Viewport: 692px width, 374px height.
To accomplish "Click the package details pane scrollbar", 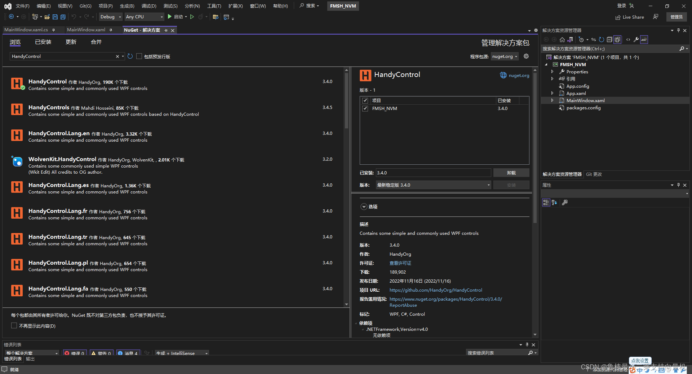I will click(x=535, y=147).
